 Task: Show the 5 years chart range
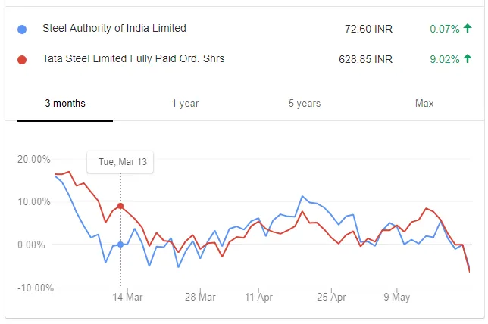pyautogui.click(x=305, y=104)
